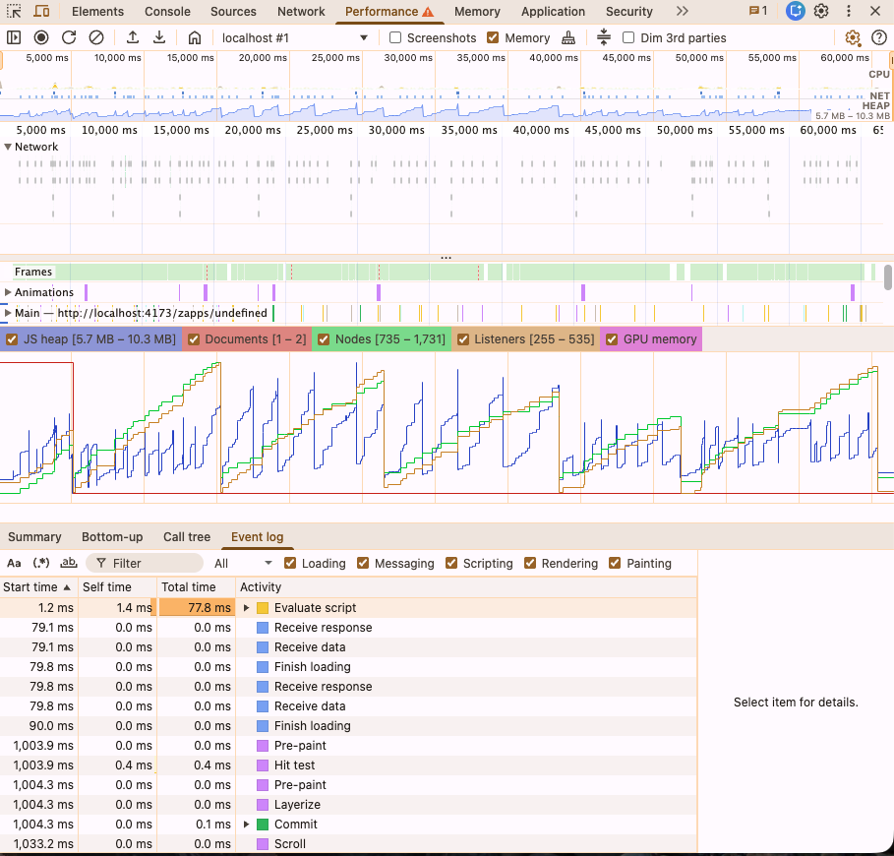Viewport: 894px width, 856px height.
Task: Open the Bottom-up tab
Action: coord(112,536)
